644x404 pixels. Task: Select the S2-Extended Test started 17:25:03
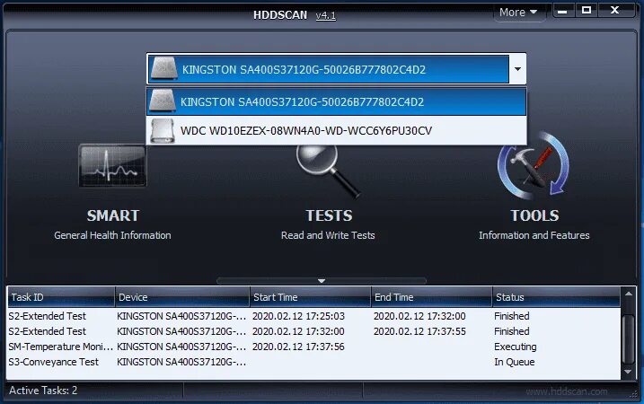313,316
